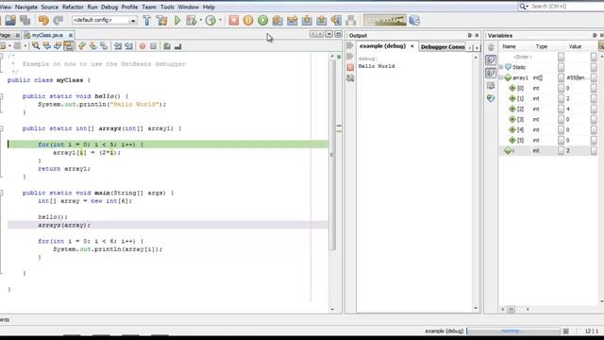Open dropdown arrow next to Debug Project
This screenshot has height=340, width=604.
coord(201,20)
